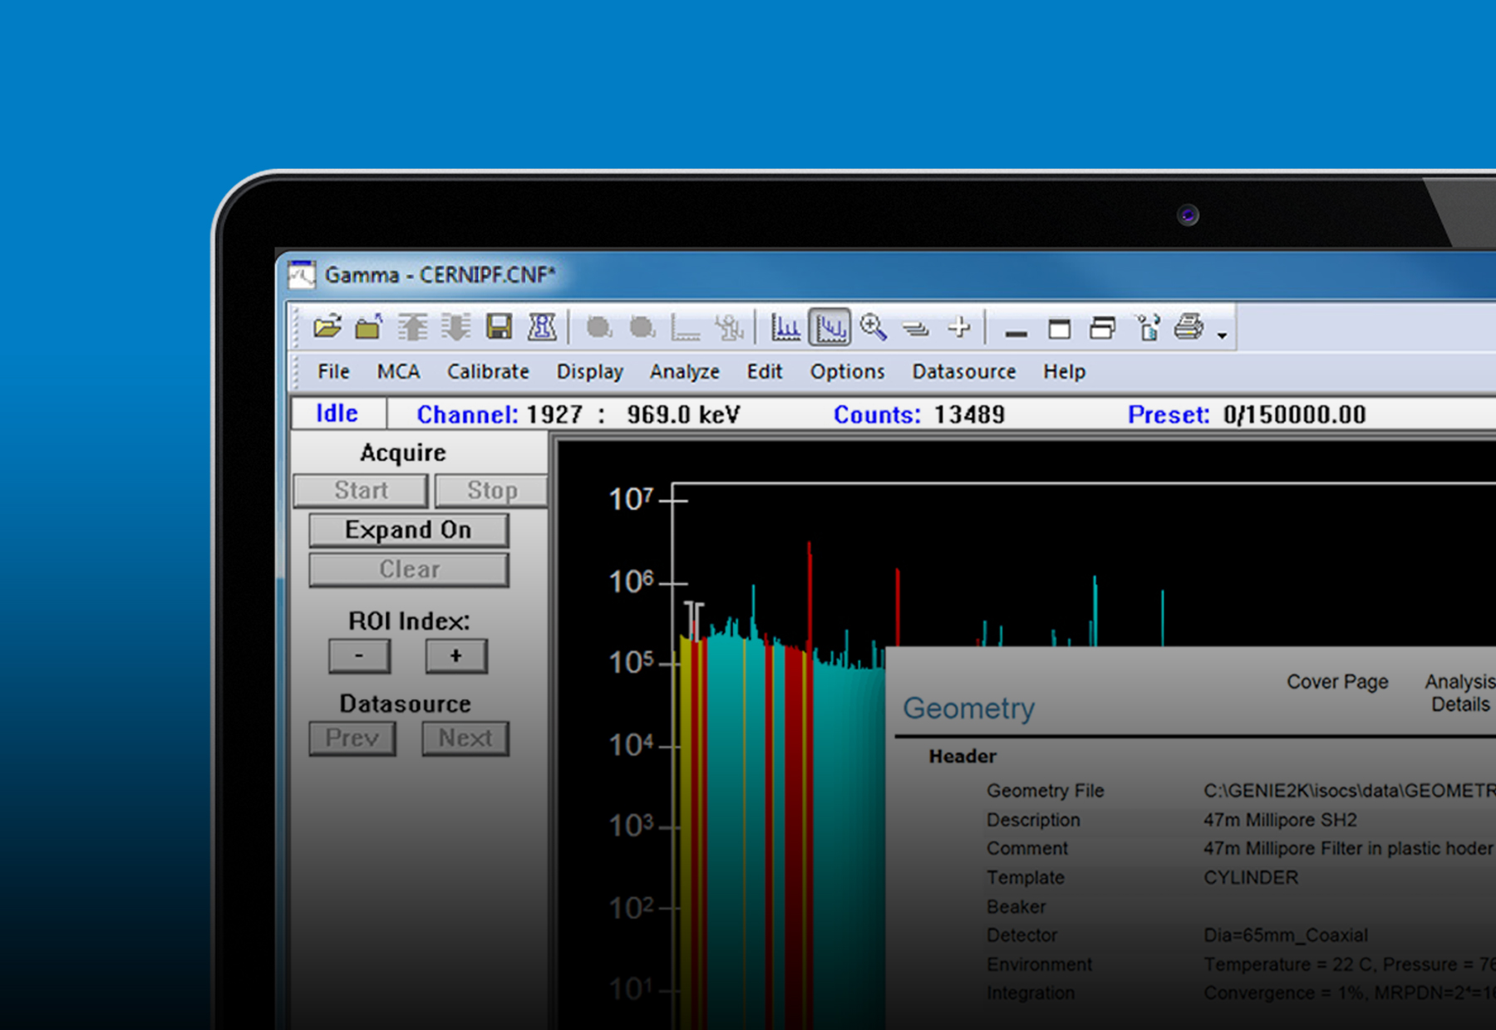Increase ROI Index with plus button

click(455, 655)
